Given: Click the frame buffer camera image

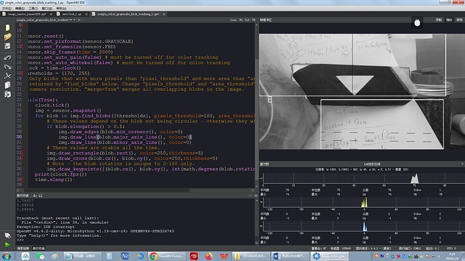Looking at the screenshot, I should pyautogui.click(x=362, y=91).
